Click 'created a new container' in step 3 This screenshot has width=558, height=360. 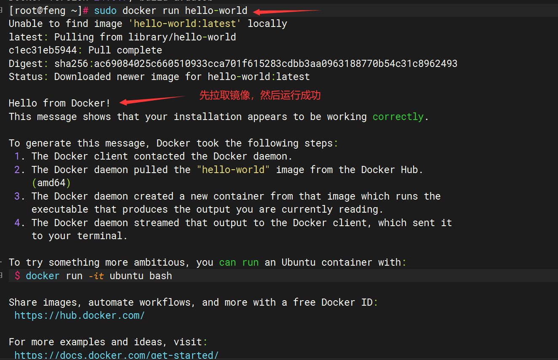coord(199,196)
